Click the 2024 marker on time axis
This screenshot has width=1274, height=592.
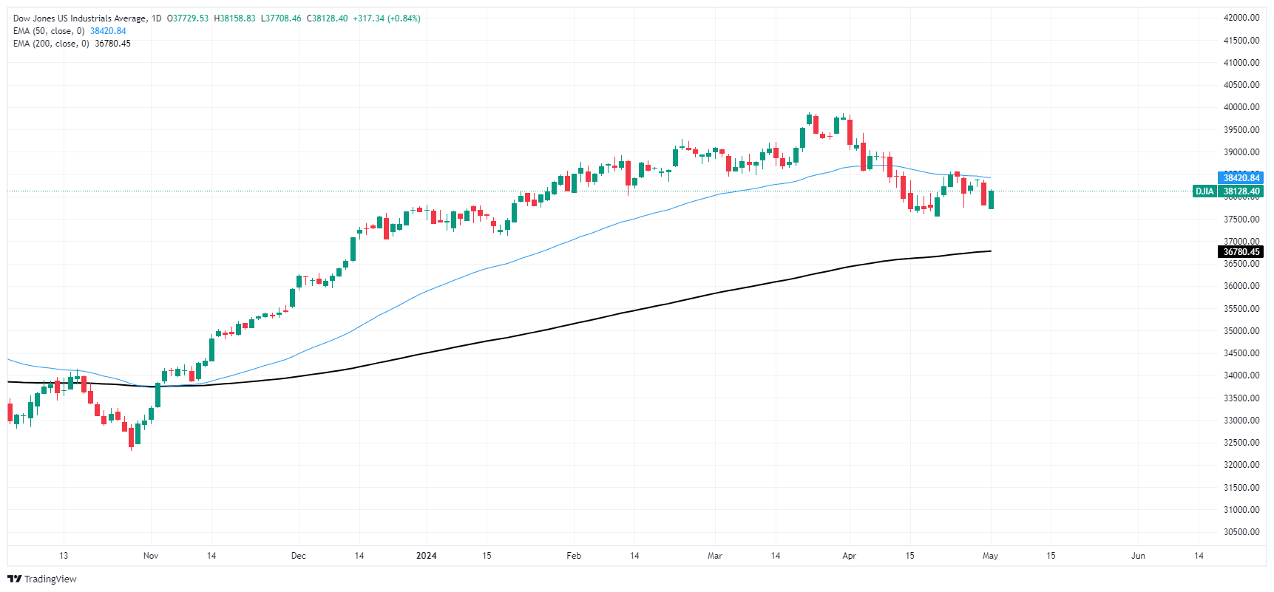click(x=426, y=556)
